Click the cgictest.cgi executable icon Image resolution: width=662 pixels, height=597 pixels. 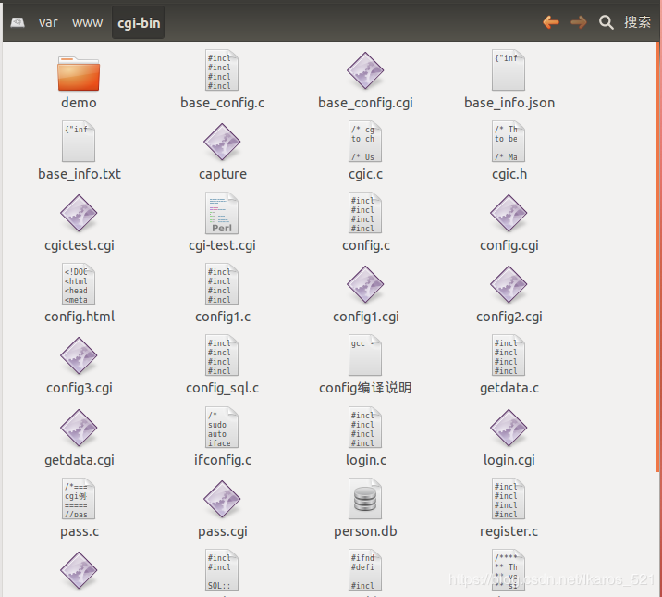click(79, 214)
